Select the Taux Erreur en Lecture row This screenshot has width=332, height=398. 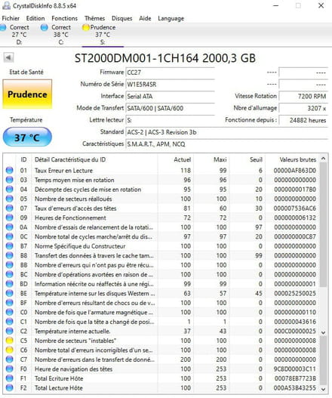[161, 171]
